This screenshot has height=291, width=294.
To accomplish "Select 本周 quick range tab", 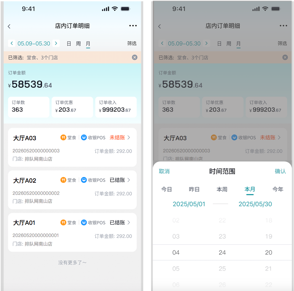I will click(222, 189).
